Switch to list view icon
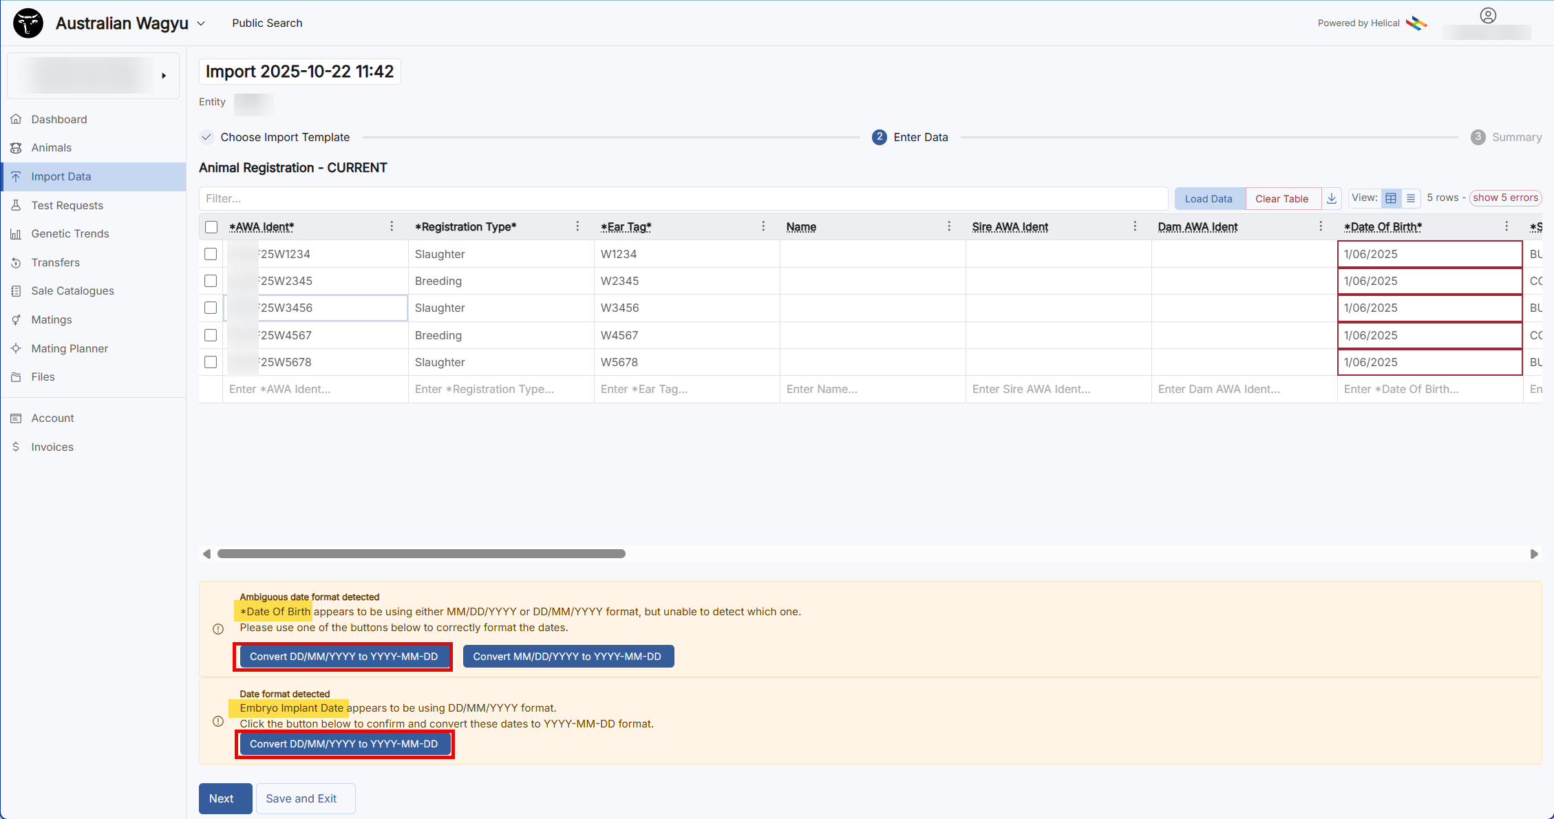The height and width of the screenshot is (819, 1554). [x=1411, y=198]
